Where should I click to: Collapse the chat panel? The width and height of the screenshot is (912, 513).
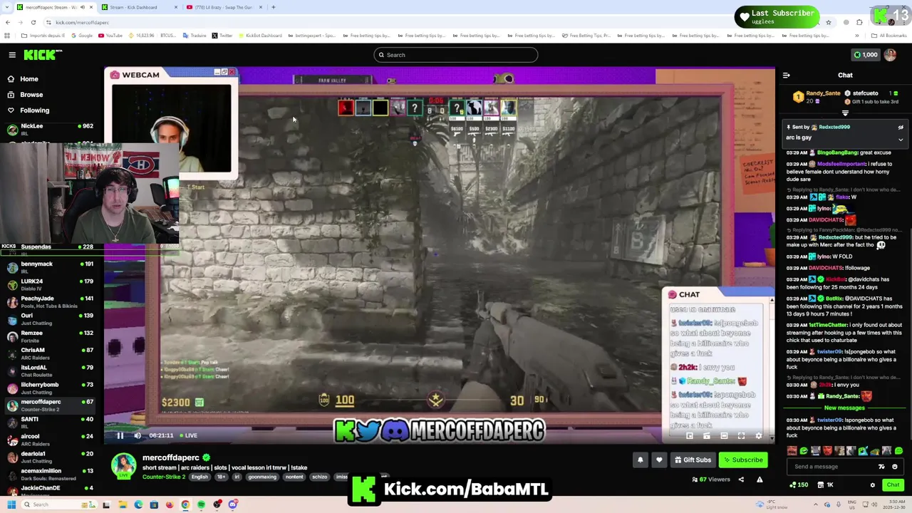786,75
